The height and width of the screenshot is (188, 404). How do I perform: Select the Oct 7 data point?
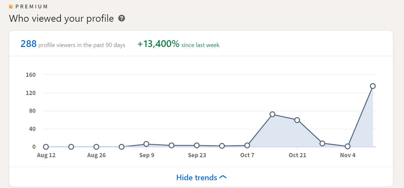tap(247, 146)
